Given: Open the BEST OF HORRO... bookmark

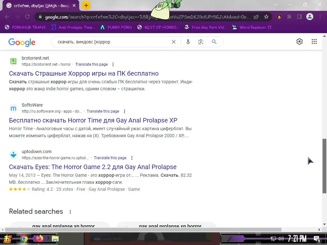Looking at the screenshot, I should coord(158,27).
